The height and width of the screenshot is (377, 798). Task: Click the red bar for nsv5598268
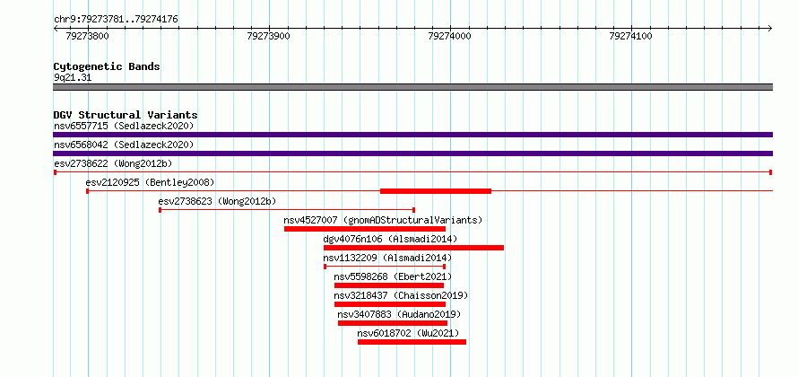[x=389, y=285]
